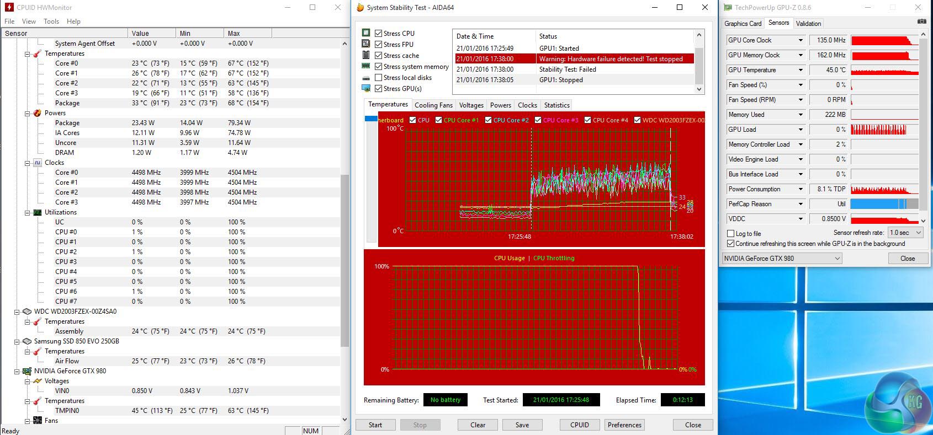
Task: Click the monitor icon beside Stress GPU(s)
Action: tap(365, 88)
